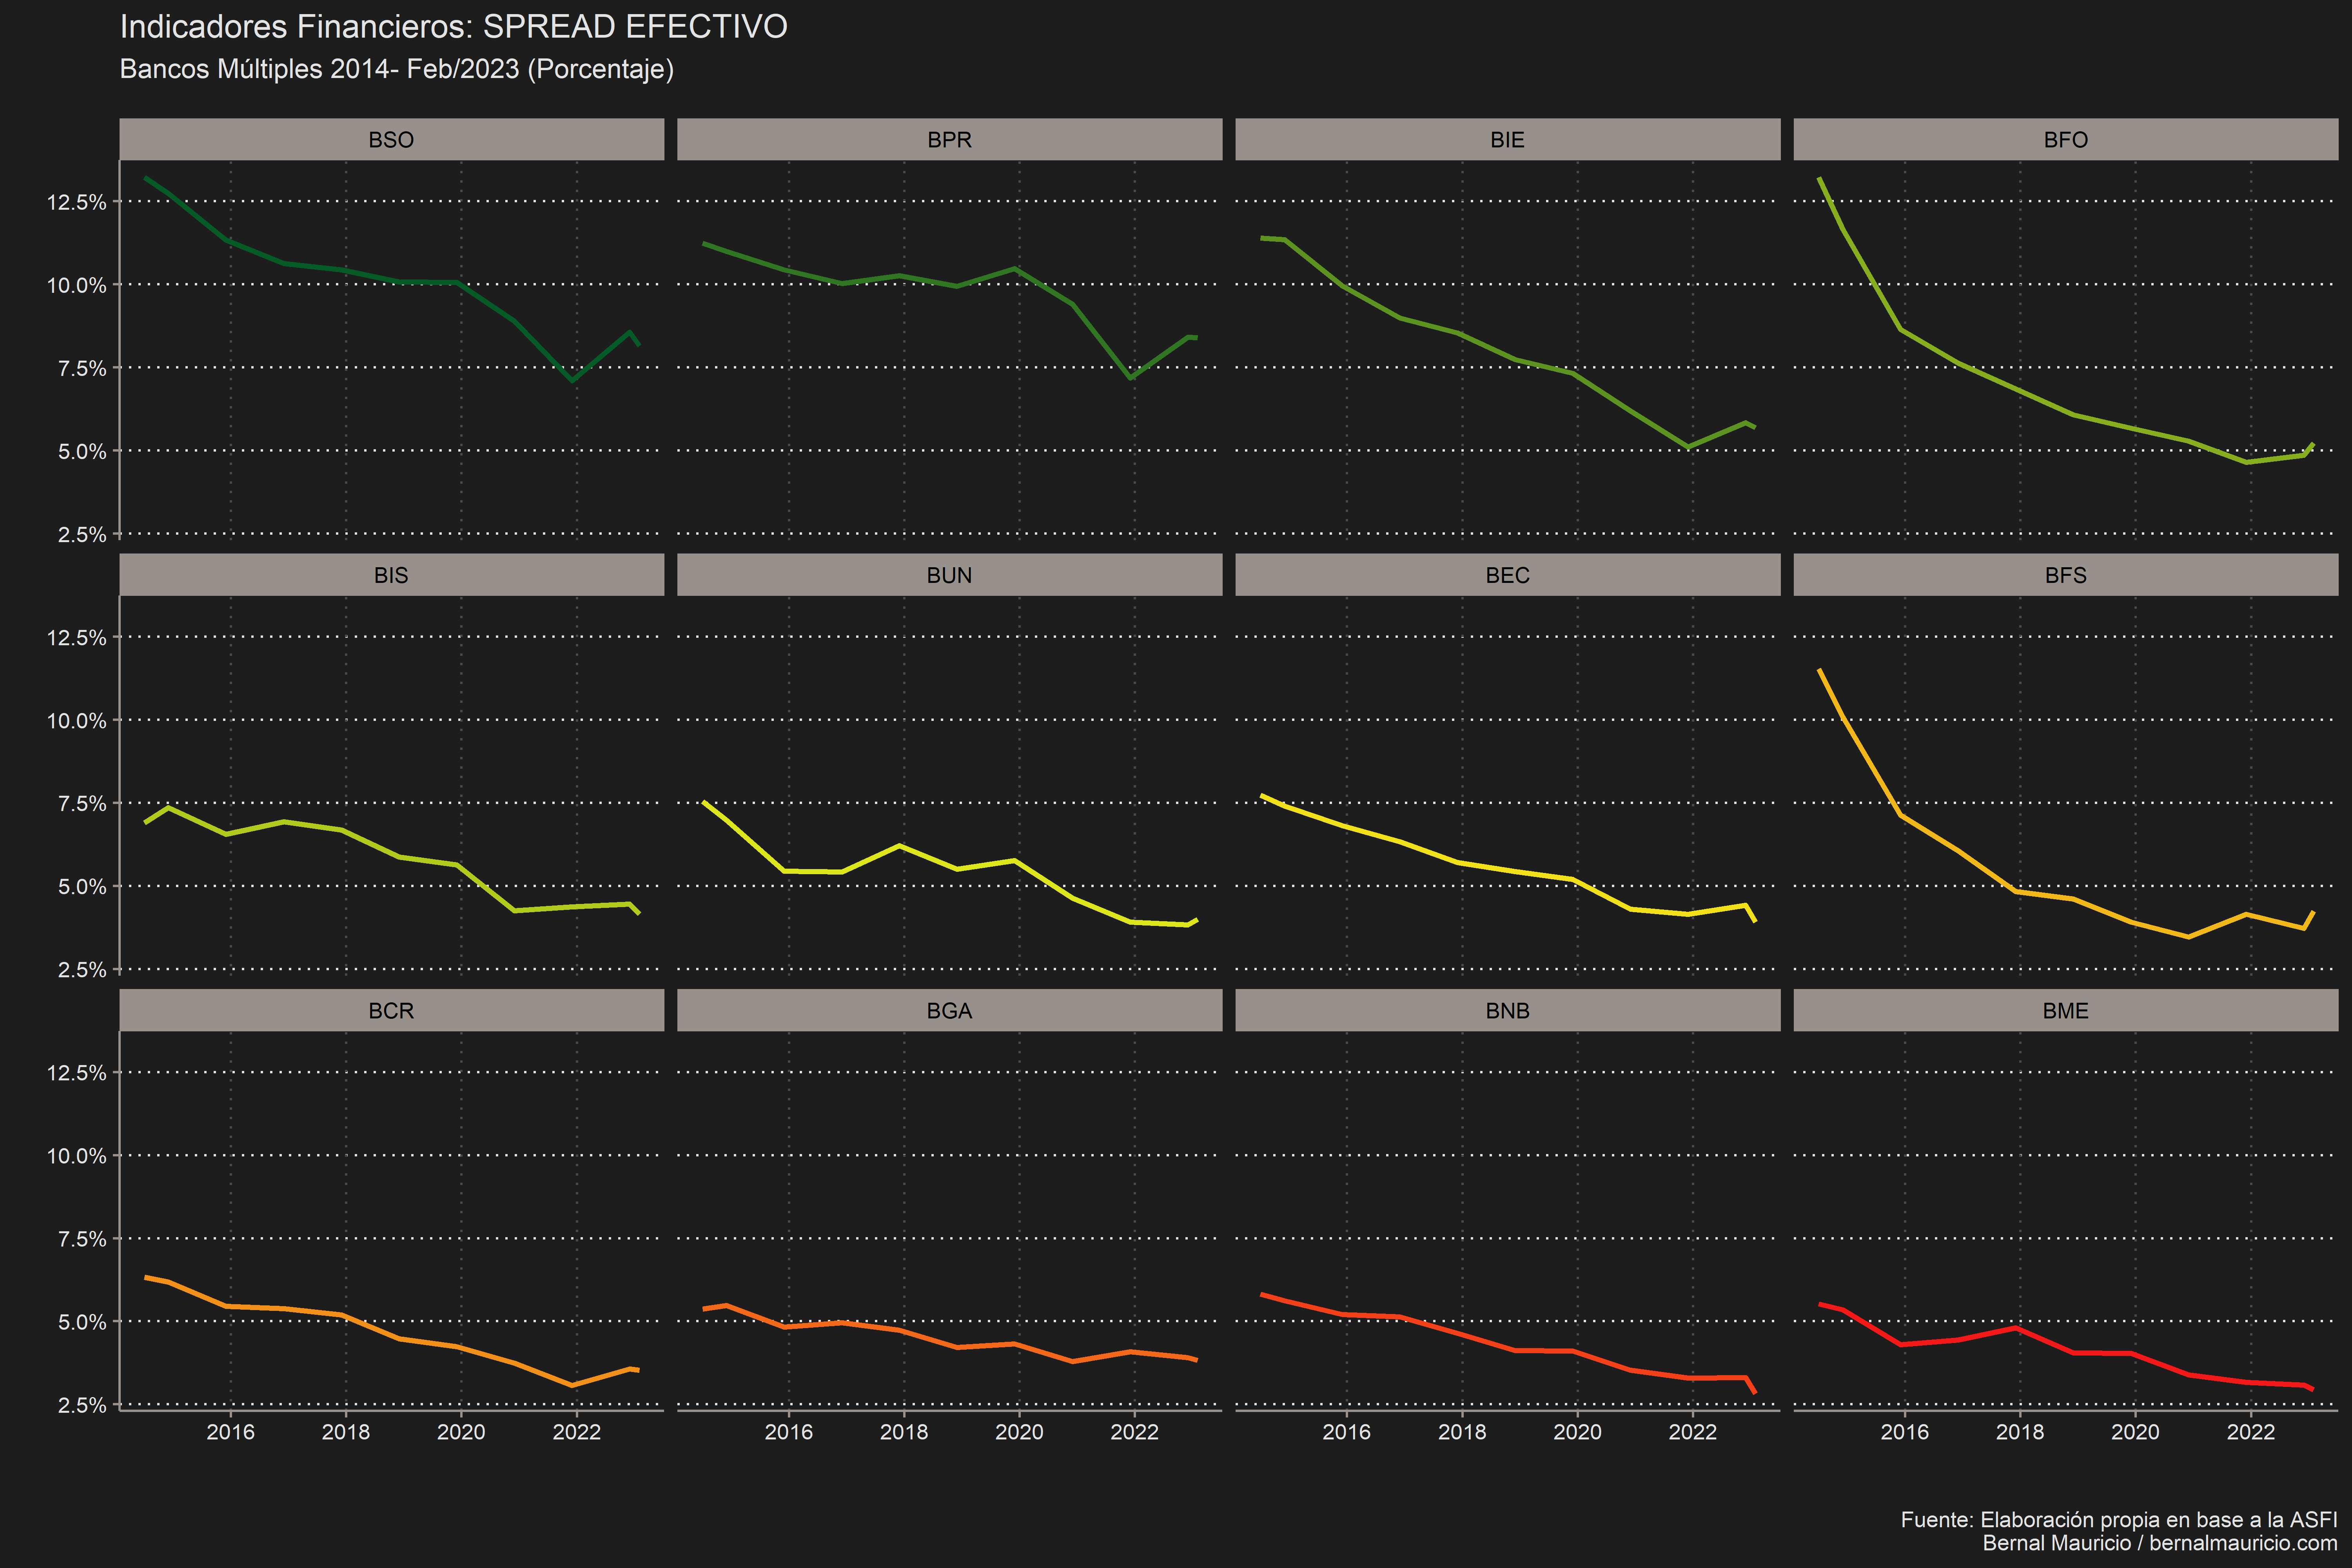Click the 2.5% y-axis label of BIS row

(x=82, y=970)
